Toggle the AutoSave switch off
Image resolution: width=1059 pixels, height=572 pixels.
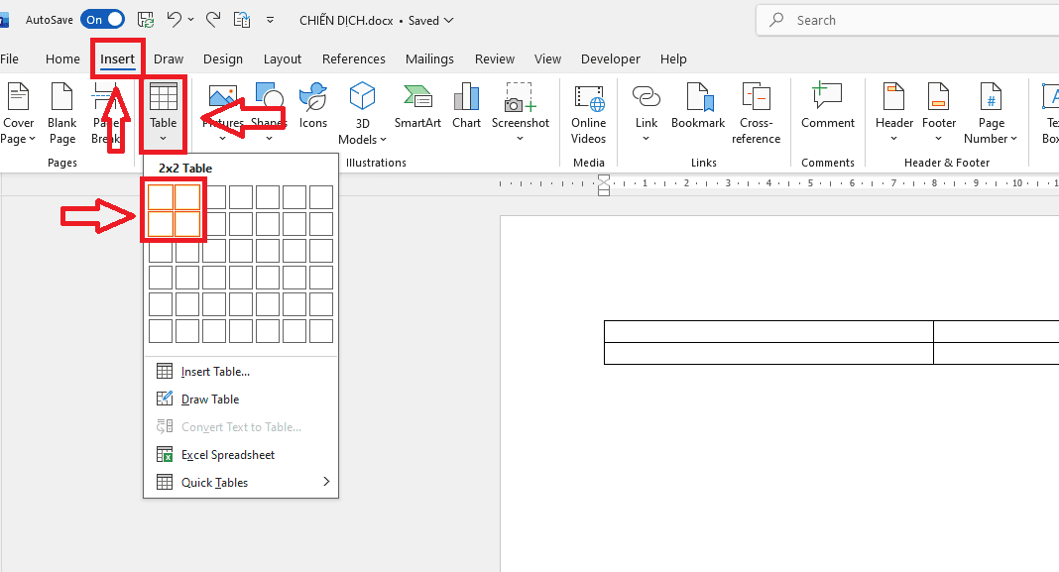point(103,20)
